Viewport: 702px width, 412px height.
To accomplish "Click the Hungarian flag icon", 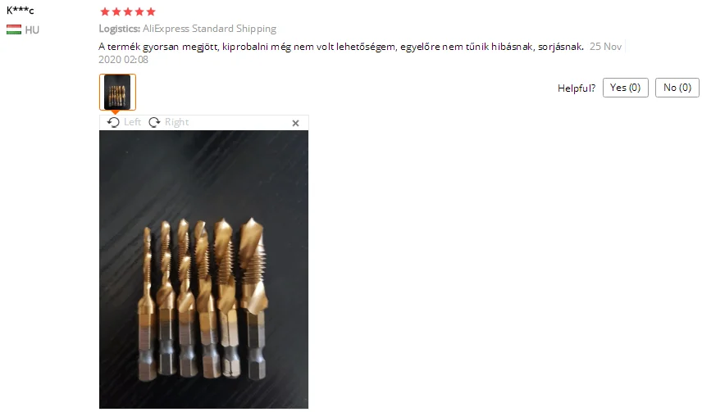I will [x=14, y=30].
